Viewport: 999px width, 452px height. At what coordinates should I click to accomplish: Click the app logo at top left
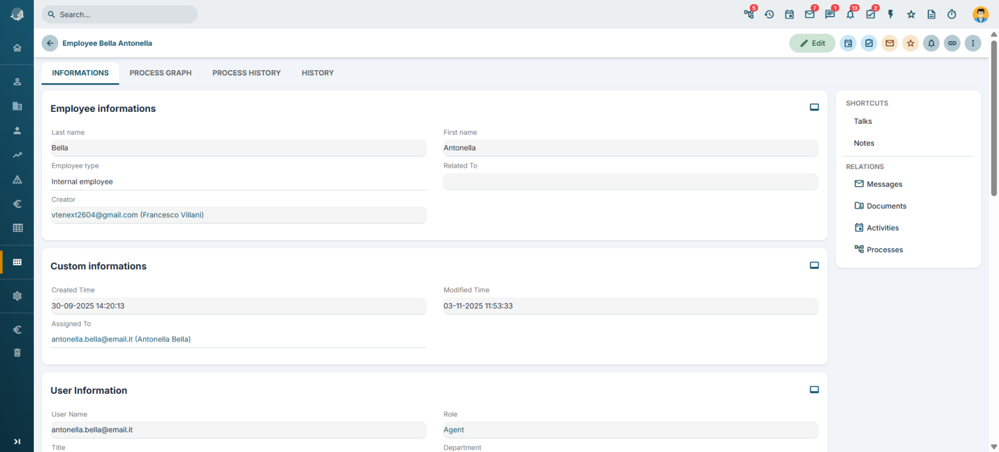(17, 14)
